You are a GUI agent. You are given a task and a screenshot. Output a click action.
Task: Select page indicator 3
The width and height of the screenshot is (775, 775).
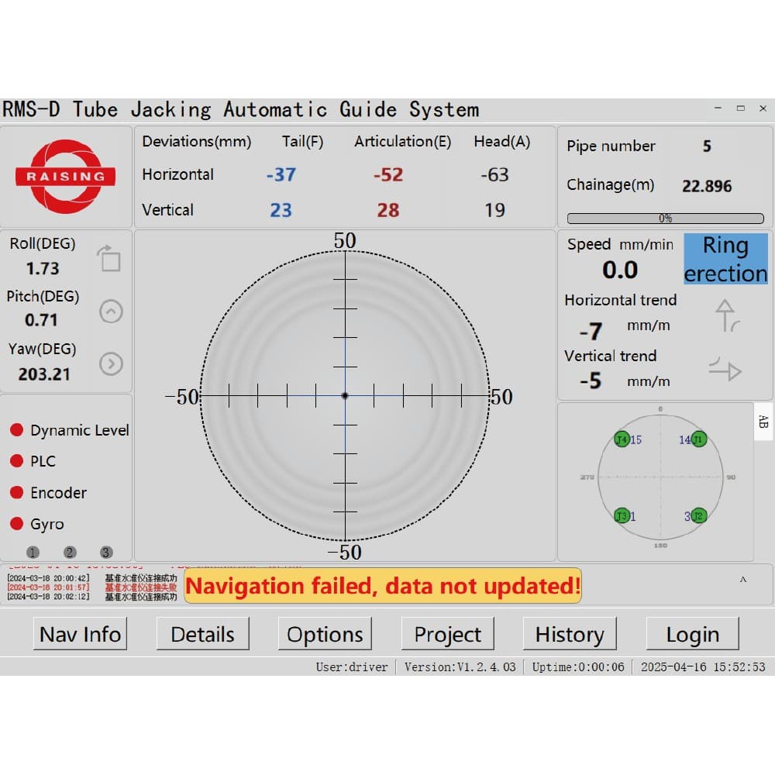[x=106, y=552]
